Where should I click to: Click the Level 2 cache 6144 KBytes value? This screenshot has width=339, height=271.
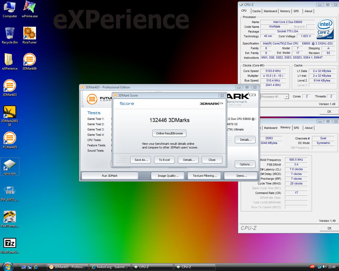[322, 80]
